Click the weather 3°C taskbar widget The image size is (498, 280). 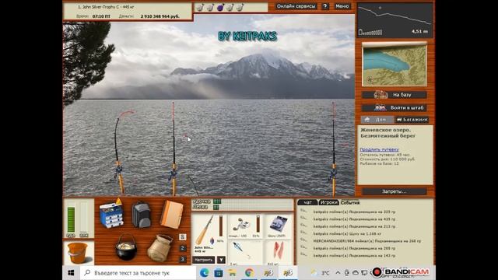(320, 272)
